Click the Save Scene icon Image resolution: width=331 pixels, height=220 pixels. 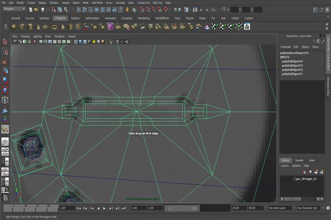(x=42, y=9)
